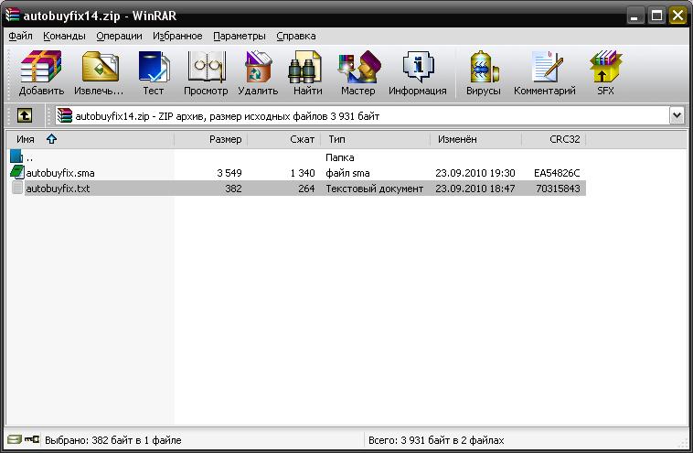Sort by Изменён column header
This screenshot has width=693, height=453.
click(x=476, y=139)
